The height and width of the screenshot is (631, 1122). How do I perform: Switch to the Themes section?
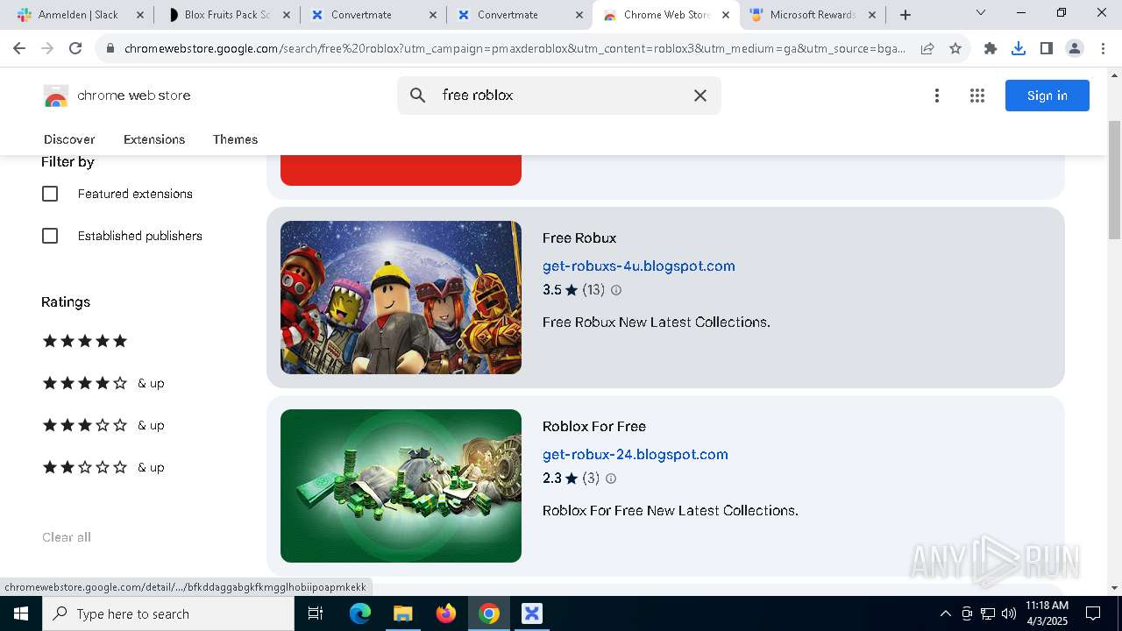click(x=235, y=139)
